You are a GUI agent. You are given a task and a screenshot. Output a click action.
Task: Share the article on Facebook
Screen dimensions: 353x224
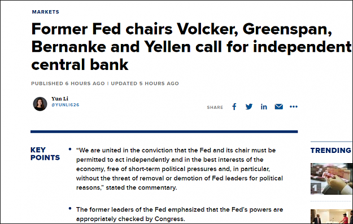(234, 107)
